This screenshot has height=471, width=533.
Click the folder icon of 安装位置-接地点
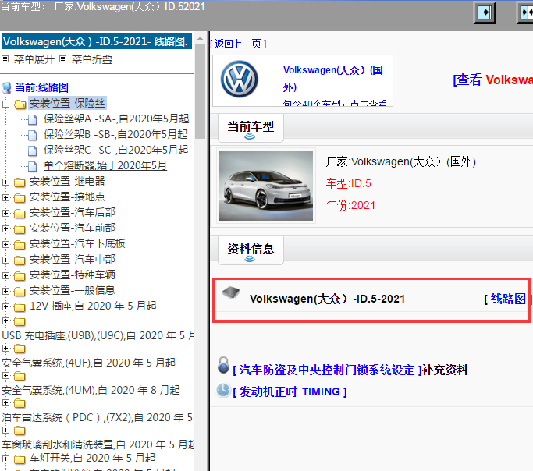point(20,198)
